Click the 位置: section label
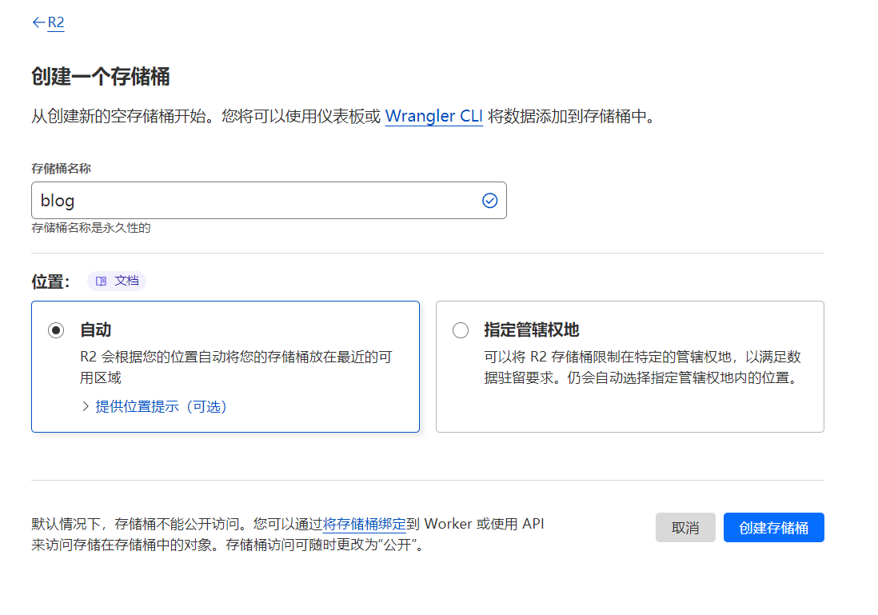The width and height of the screenshot is (878, 615). pyautogui.click(x=50, y=282)
